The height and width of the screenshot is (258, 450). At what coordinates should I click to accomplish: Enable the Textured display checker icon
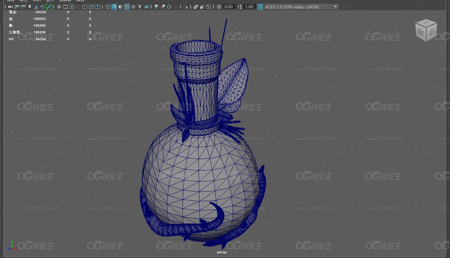[133, 7]
